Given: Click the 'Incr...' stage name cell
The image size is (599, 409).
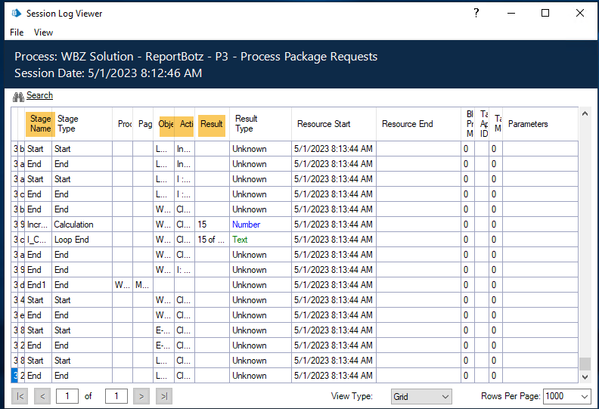Looking at the screenshot, I should [39, 225].
